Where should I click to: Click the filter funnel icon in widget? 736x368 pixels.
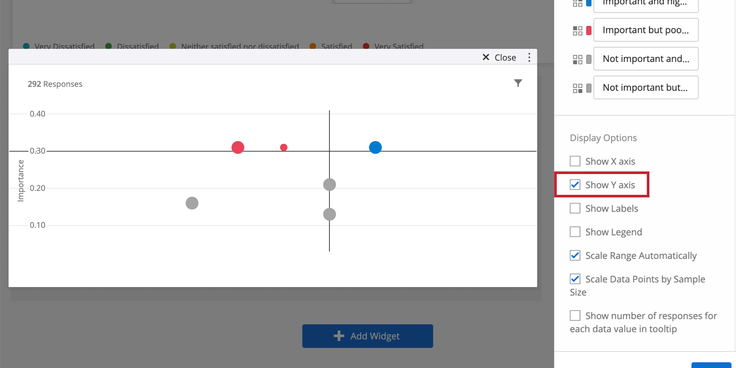click(518, 83)
